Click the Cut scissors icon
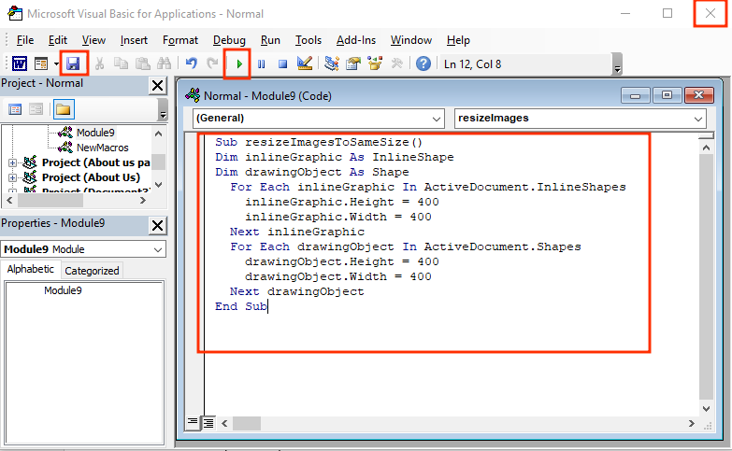This screenshot has height=451, width=732. tap(99, 63)
